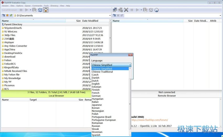This screenshot has width=223, height=137.
Task: Refresh the local browser listing
Action: click(40, 10)
